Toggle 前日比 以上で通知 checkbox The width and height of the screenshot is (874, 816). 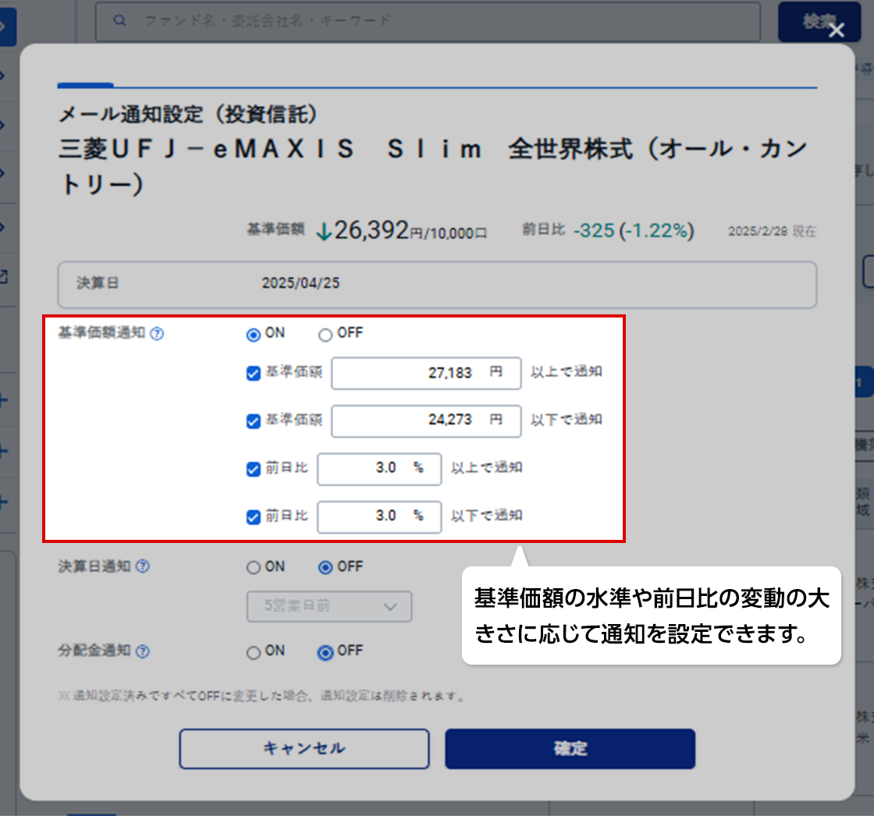(254, 469)
